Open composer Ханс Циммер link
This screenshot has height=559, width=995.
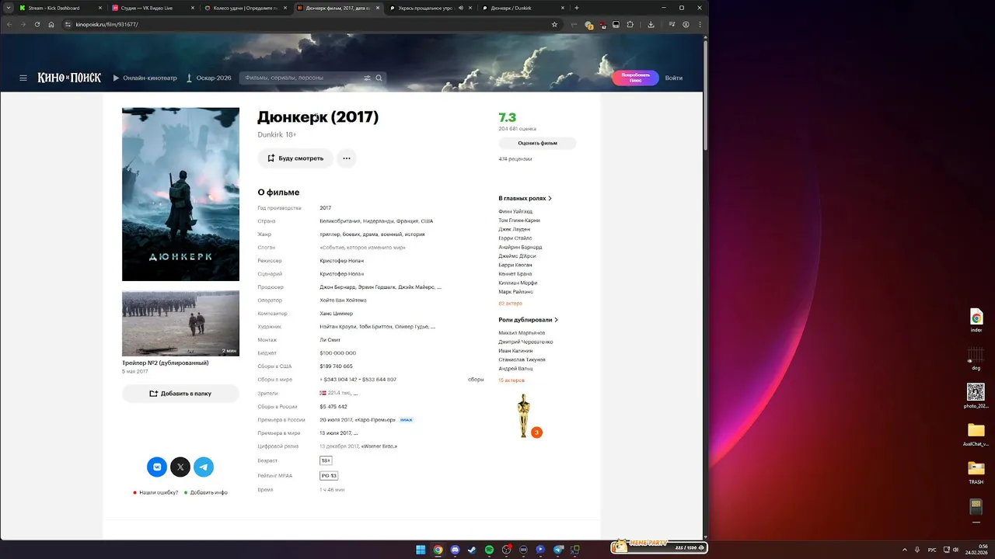coord(336,314)
